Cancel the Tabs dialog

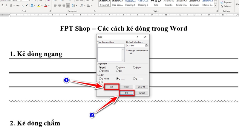click(x=141, y=93)
